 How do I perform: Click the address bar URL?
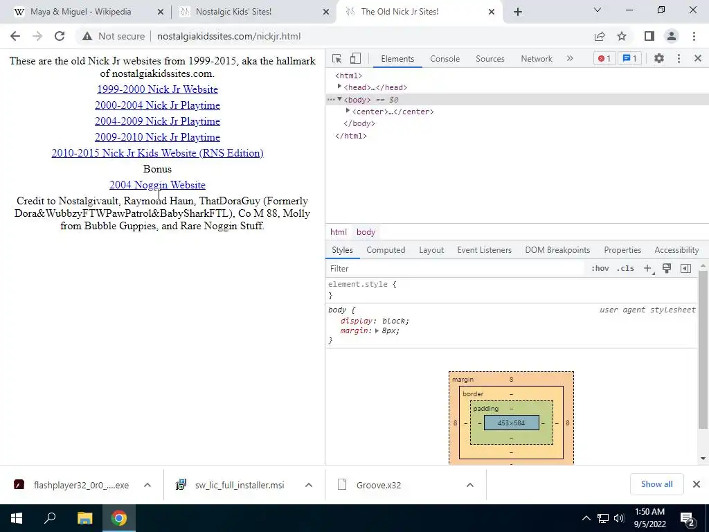click(228, 36)
